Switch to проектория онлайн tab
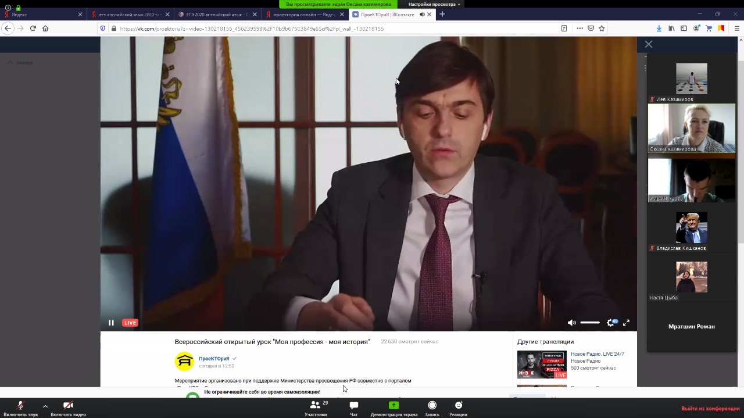 (x=301, y=15)
